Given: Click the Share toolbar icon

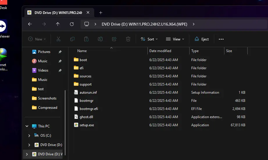Looking at the screenshot, I should 114,39.
